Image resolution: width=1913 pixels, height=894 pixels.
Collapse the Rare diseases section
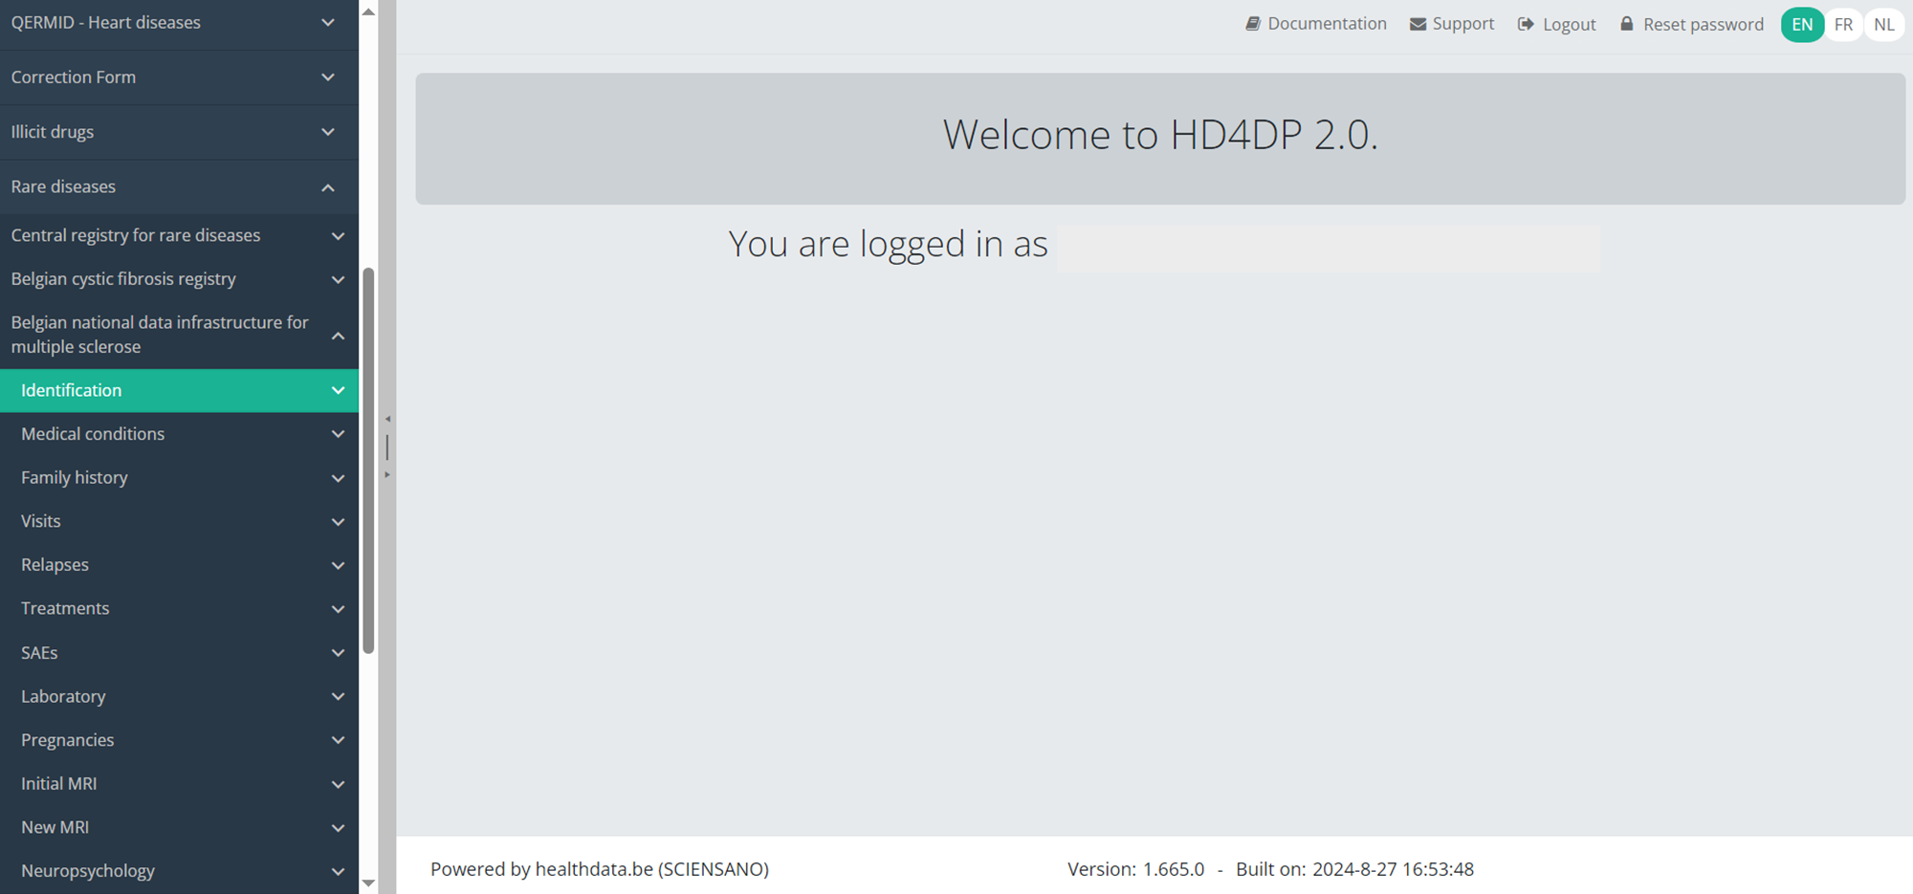pyautogui.click(x=327, y=187)
